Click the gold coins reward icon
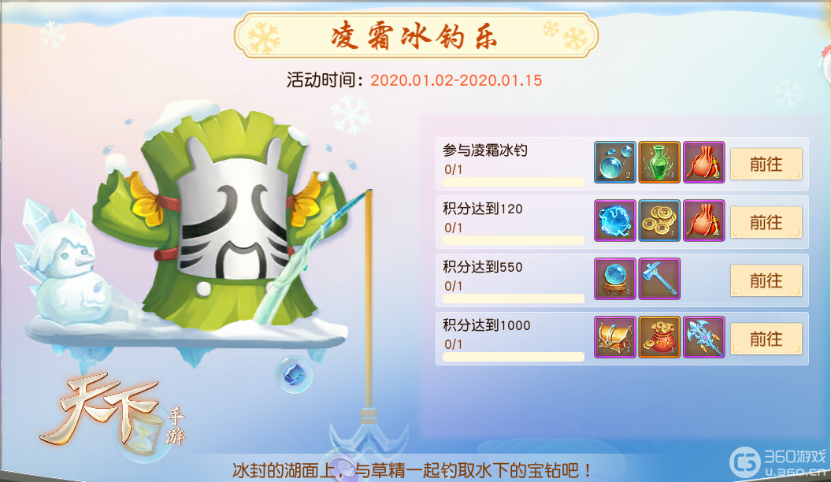The image size is (831, 482). tap(659, 221)
